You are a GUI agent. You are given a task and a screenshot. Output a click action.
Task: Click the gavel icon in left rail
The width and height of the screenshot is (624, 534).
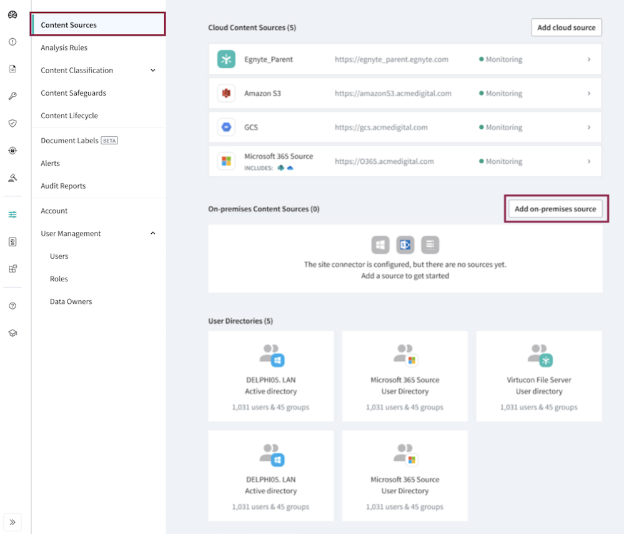(x=12, y=178)
